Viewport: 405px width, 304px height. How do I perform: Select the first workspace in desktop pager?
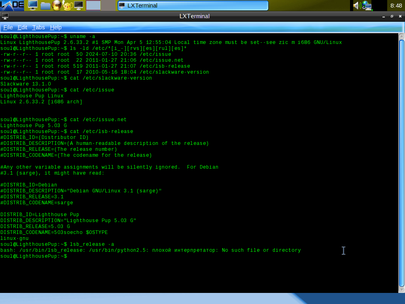[93, 6]
